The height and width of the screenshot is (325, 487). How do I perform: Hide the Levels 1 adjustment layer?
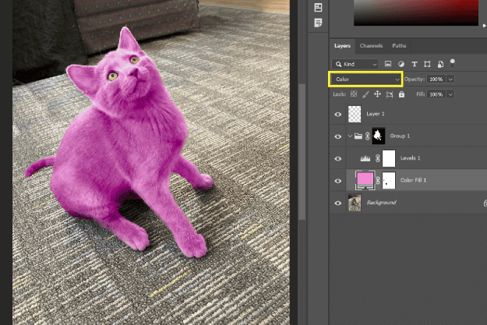coord(338,158)
